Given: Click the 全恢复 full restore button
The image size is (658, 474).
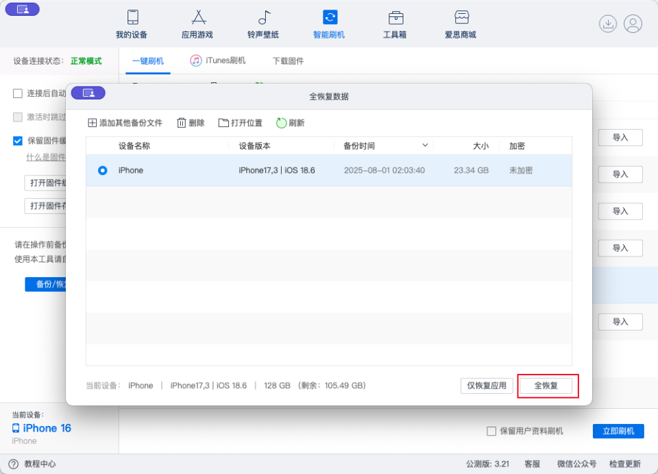Looking at the screenshot, I should 546,386.
